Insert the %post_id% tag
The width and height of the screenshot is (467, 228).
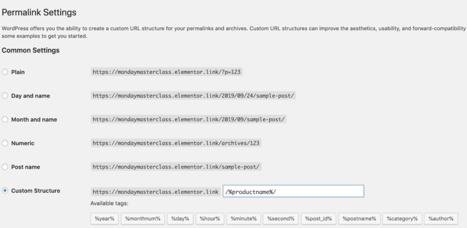[x=318, y=219]
